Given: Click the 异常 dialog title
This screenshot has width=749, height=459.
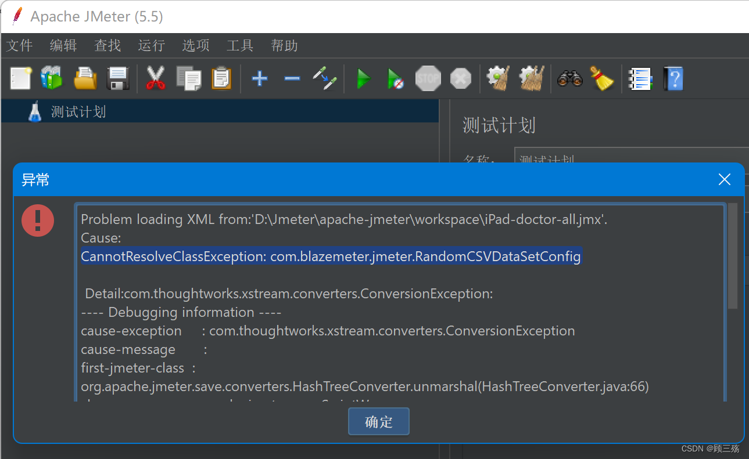Looking at the screenshot, I should (35, 180).
